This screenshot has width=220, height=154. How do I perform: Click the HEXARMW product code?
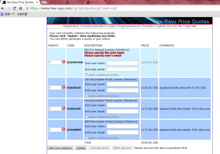74,130
